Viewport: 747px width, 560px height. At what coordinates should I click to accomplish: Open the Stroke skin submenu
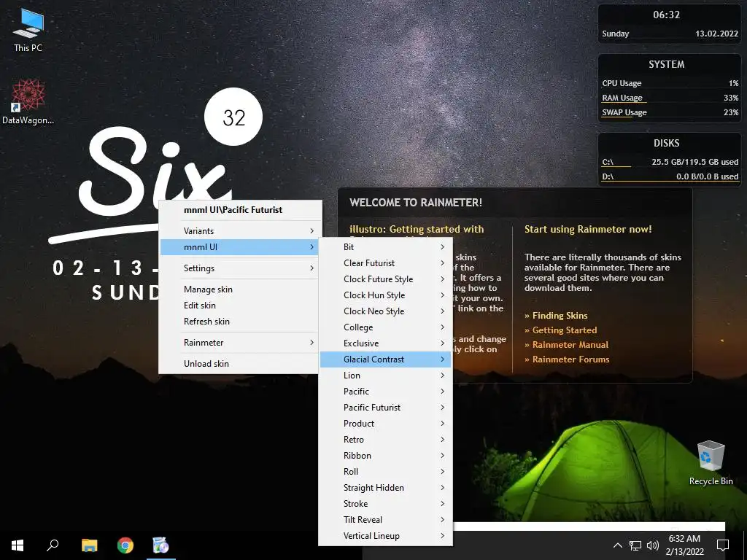[385, 504]
